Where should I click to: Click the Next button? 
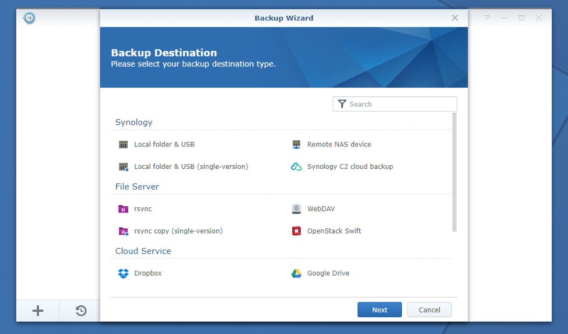coord(380,309)
